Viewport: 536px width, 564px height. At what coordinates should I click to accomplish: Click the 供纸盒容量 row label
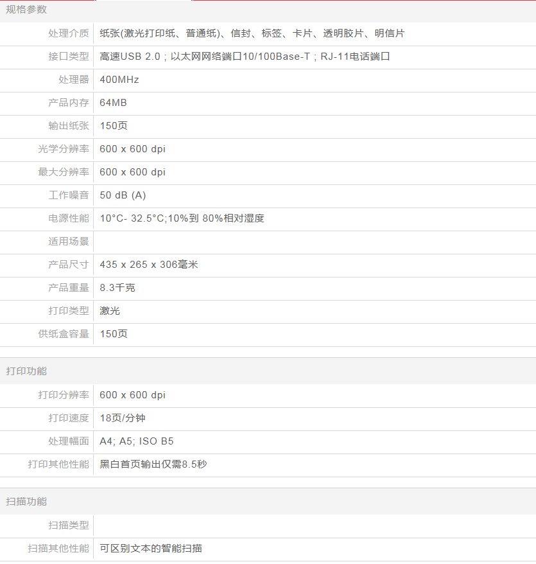click(x=64, y=334)
